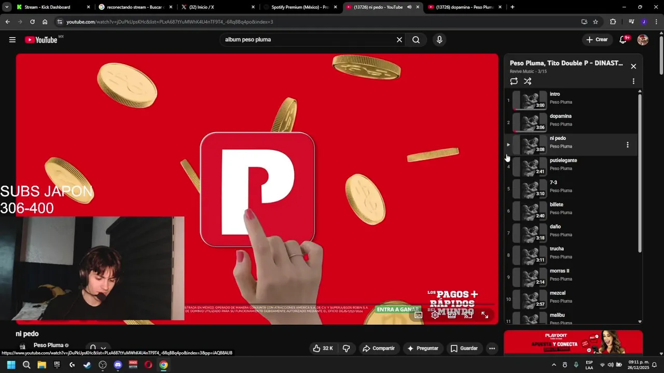The height and width of the screenshot is (373, 664).
Task: Open the Chrome three-dot menu
Action: [656, 22]
